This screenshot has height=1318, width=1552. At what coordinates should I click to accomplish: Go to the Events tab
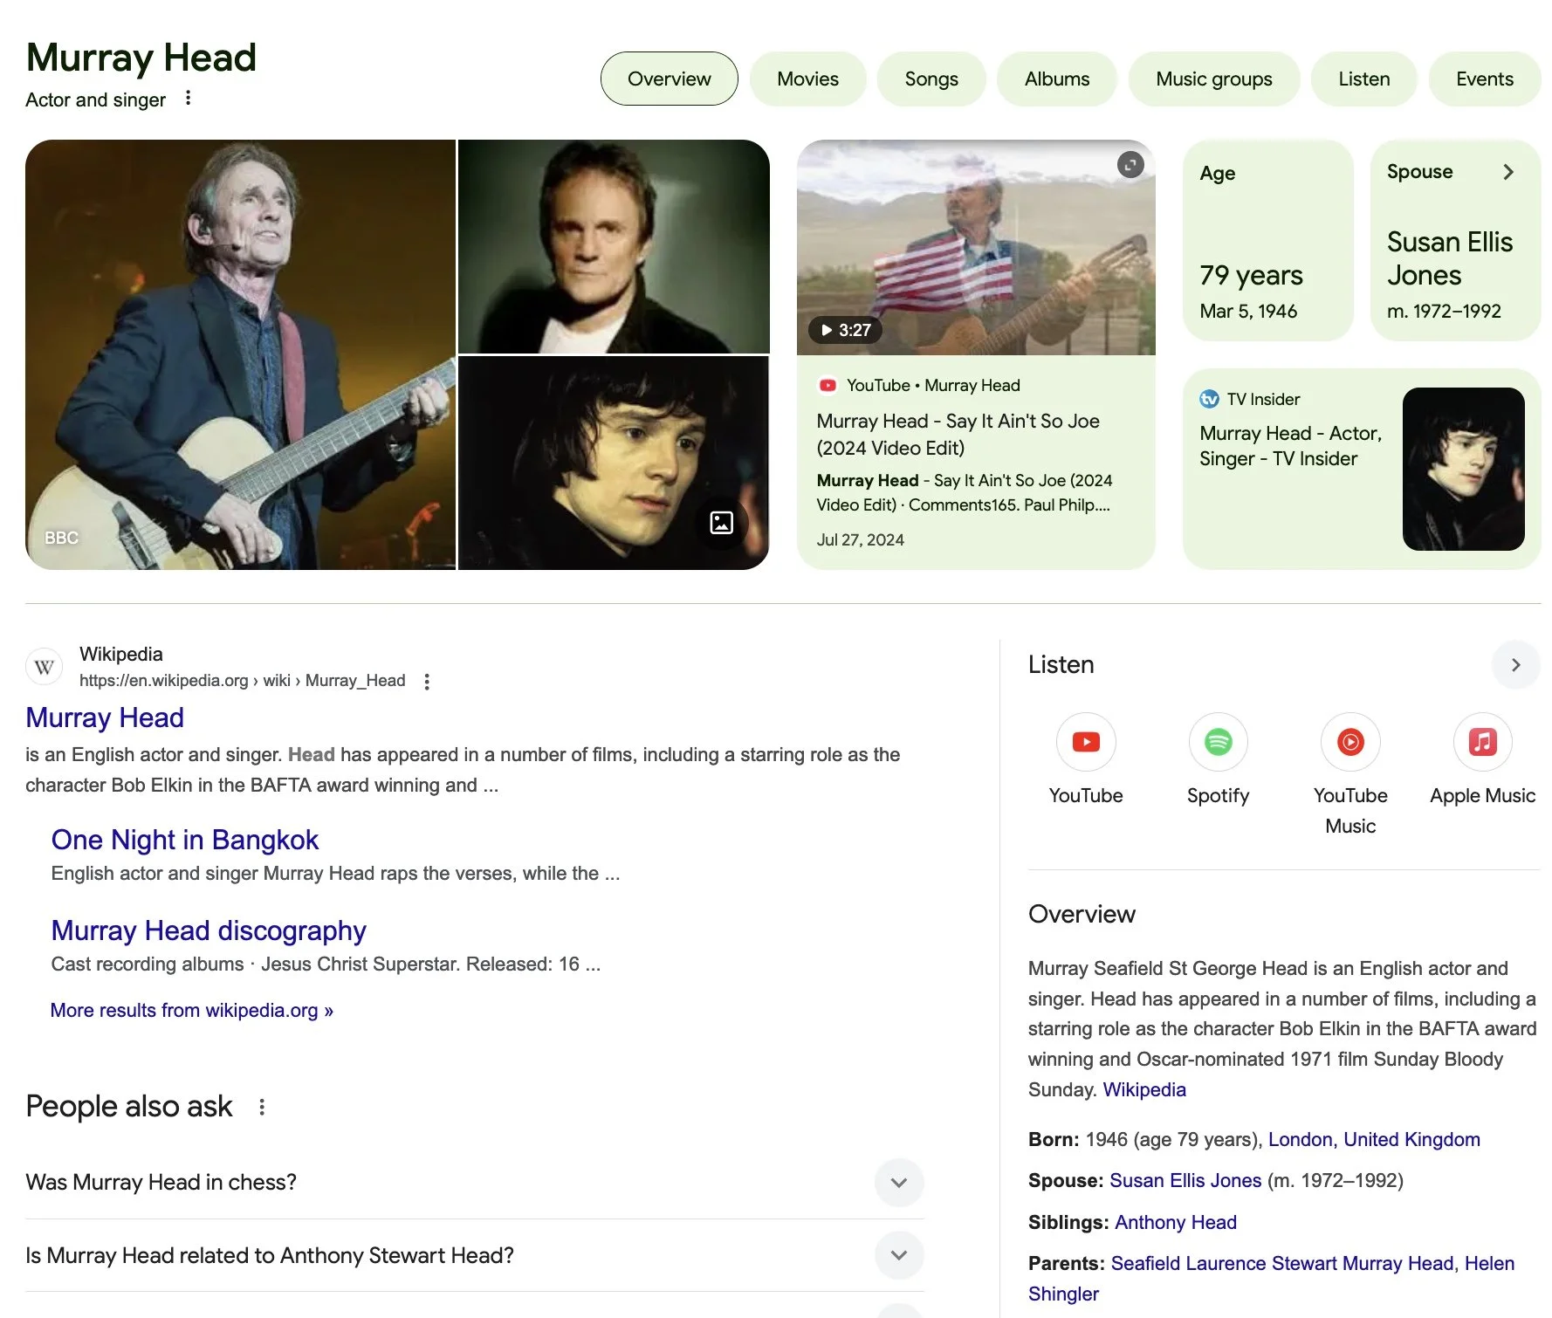pos(1484,79)
